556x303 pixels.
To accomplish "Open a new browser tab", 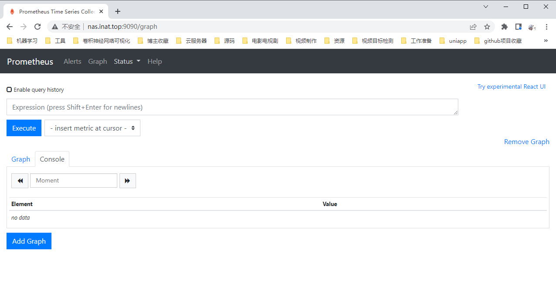I will click(x=118, y=11).
